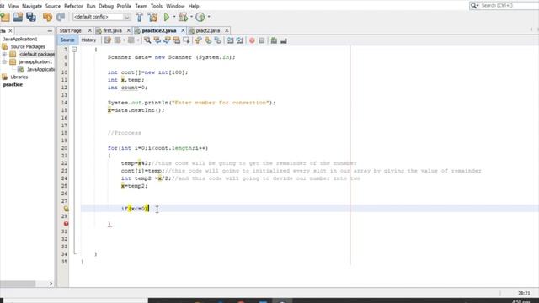Select the Source view button
The image size is (539, 303).
67,40
